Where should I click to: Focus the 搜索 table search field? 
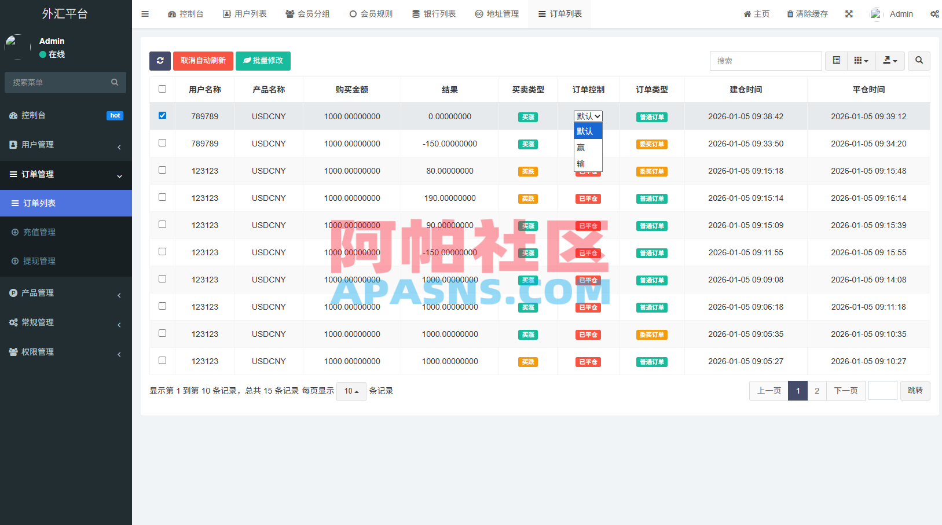click(x=766, y=61)
